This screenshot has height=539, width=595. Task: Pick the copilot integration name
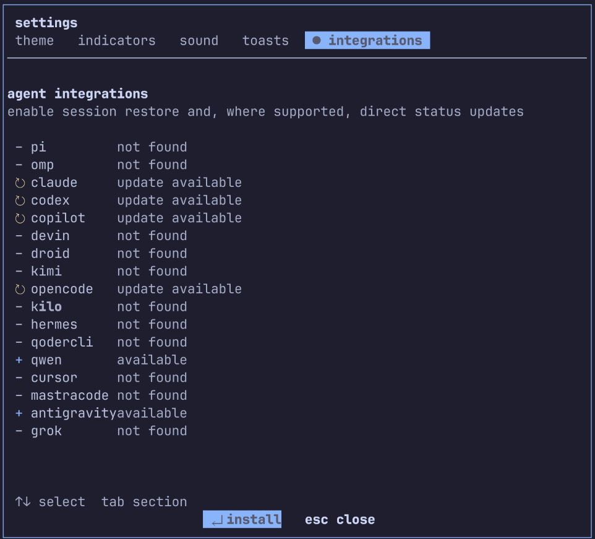pyautogui.click(x=58, y=218)
